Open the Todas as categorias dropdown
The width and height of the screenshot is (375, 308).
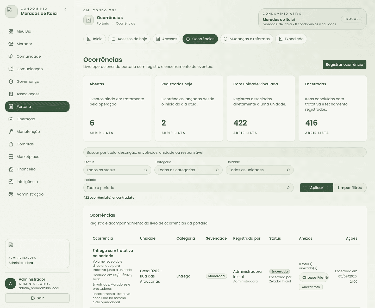188,170
